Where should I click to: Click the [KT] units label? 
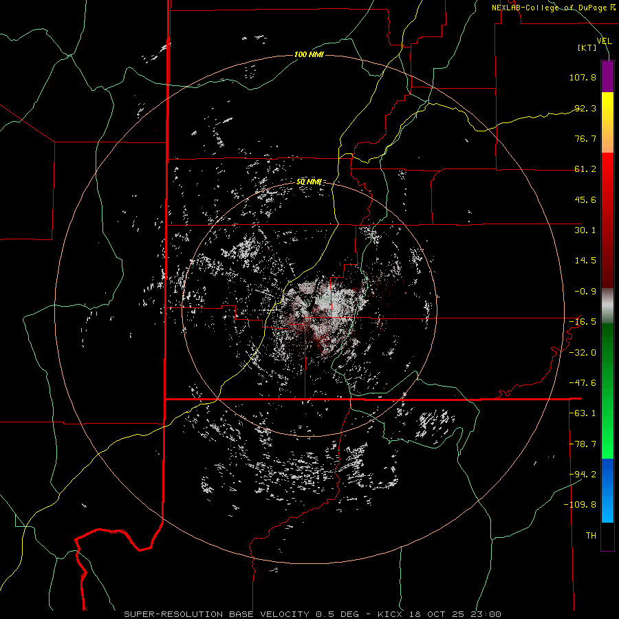coord(587,47)
